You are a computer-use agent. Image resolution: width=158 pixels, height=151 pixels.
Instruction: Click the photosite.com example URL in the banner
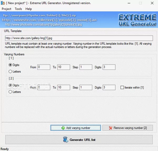coord(43,25)
